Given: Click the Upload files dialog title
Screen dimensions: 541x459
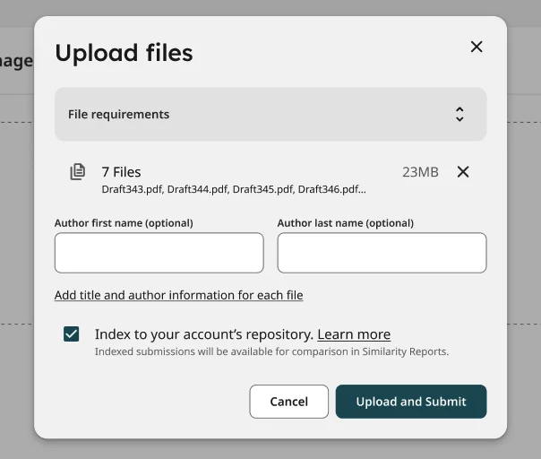Looking at the screenshot, I should point(124,53).
